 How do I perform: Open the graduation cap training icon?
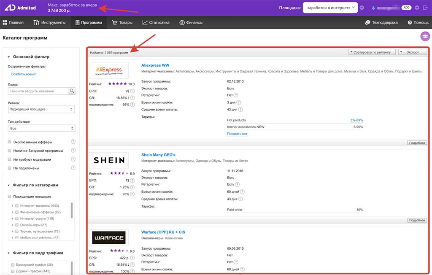[x=424, y=37]
